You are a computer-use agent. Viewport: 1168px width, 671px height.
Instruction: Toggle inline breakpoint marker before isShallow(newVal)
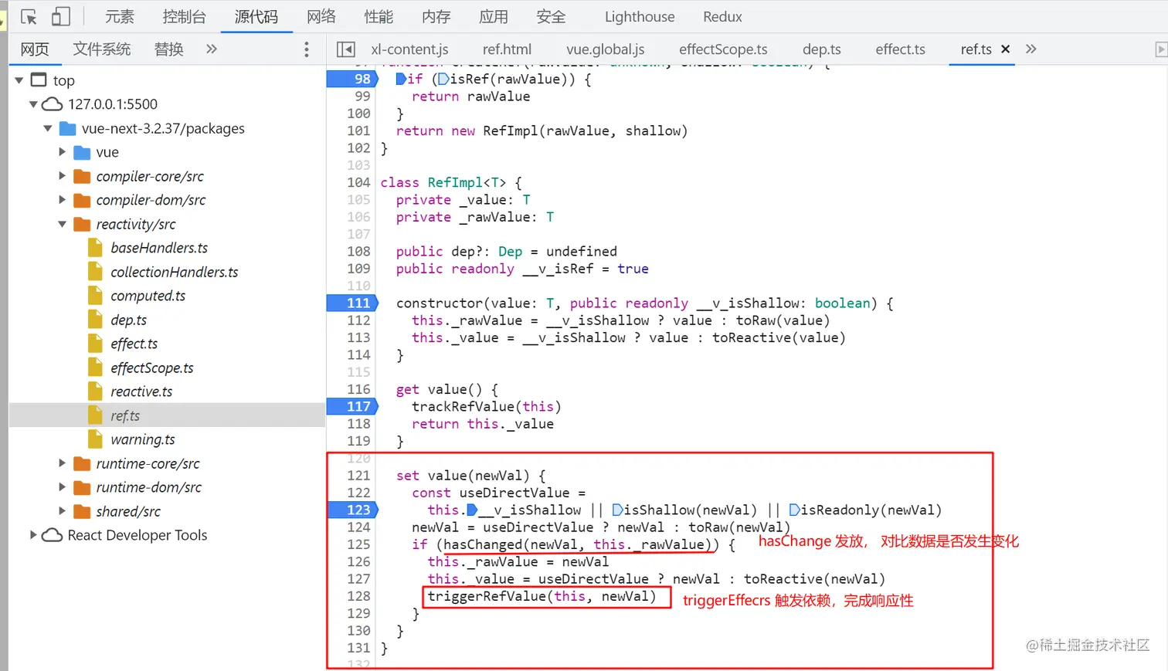pyautogui.click(x=617, y=510)
